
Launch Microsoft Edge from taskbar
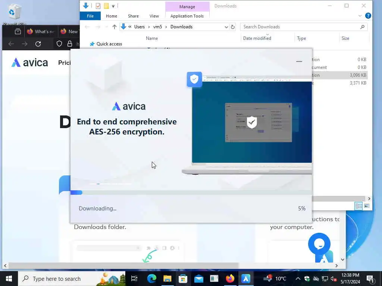(x=152, y=279)
